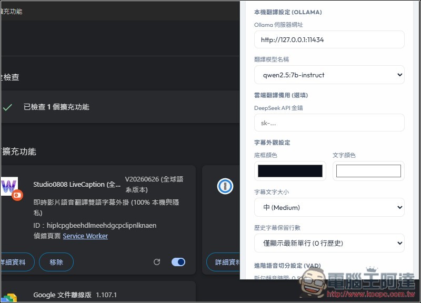The width and height of the screenshot is (421, 303).
Task: Open the 字幕文字大小 中 (Medium) dropdown
Action: point(329,207)
